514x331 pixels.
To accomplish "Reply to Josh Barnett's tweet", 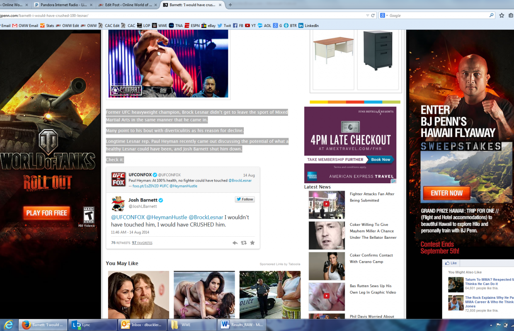I will 235,243.
